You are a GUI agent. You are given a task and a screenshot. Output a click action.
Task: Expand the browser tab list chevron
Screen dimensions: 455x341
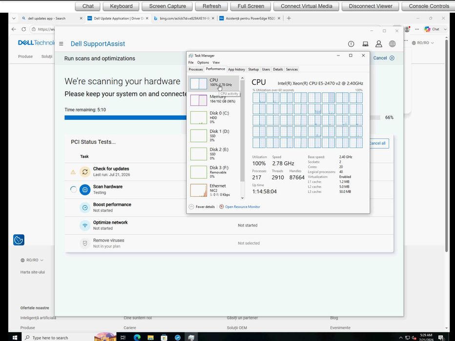click(x=14, y=18)
